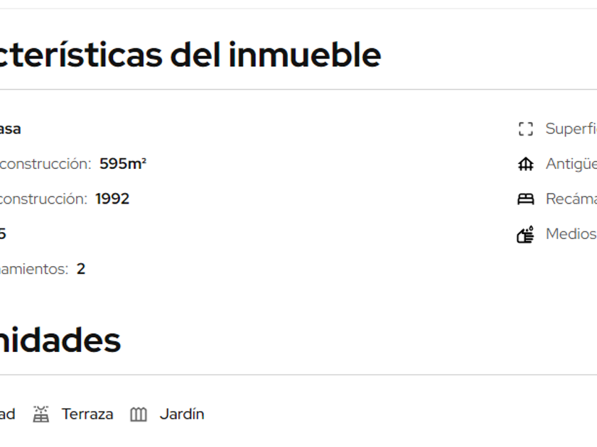
Task: Click the construcción label beside 595m²
Action: [x=45, y=164]
